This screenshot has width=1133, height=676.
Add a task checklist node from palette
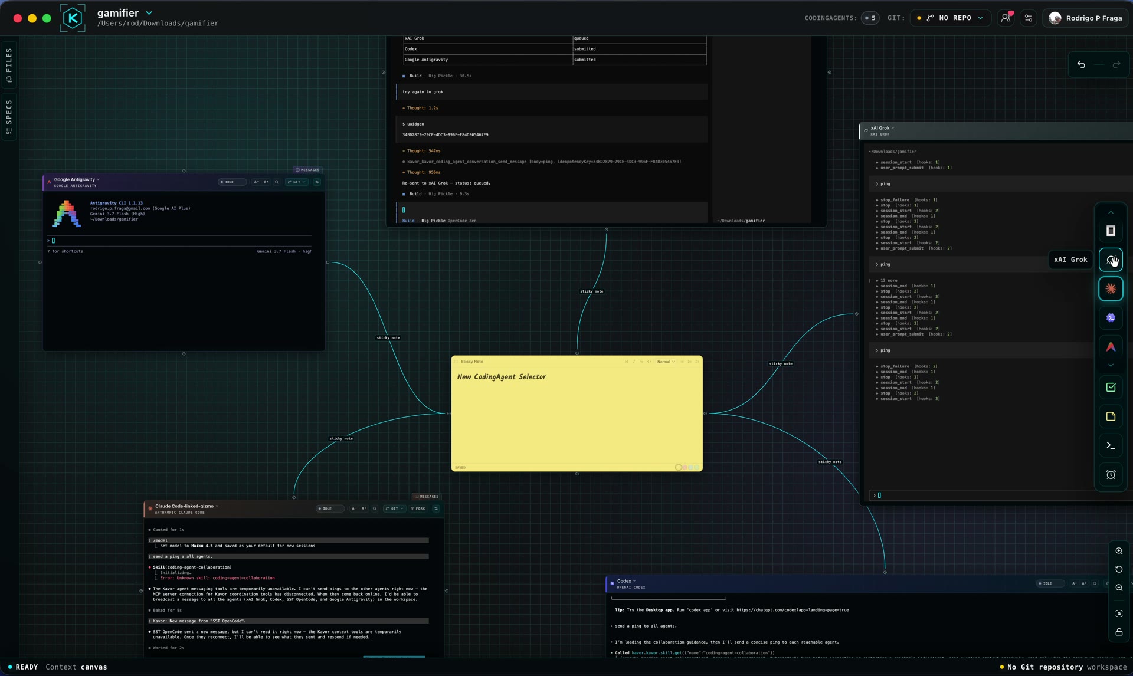pyautogui.click(x=1111, y=388)
